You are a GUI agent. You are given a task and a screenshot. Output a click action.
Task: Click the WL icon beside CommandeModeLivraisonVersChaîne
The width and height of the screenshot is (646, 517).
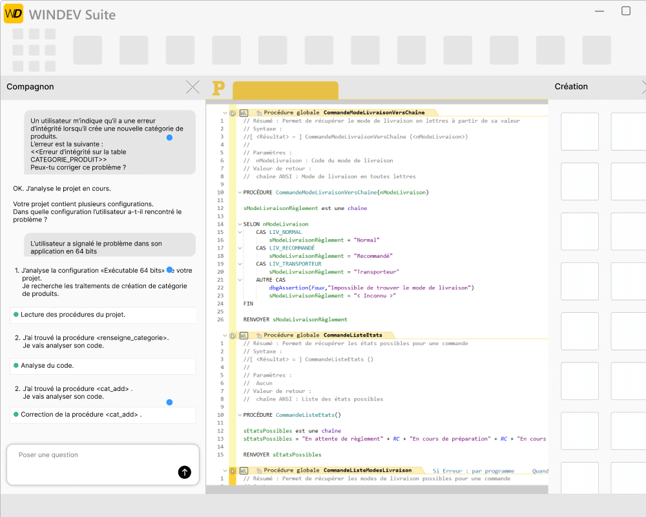point(244,113)
